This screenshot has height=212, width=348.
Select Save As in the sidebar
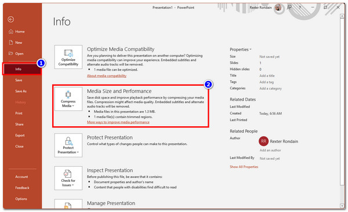pyautogui.click(x=21, y=91)
